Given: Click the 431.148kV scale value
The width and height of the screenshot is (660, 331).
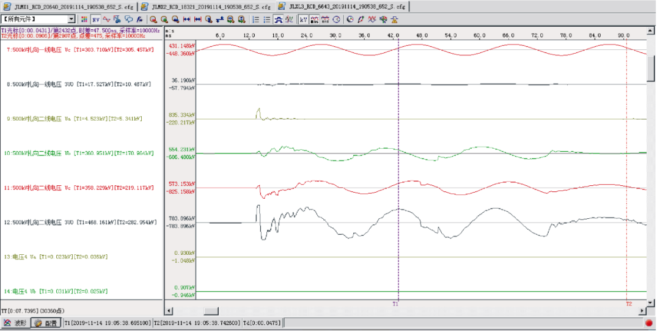Looking at the screenshot, I should point(182,46).
